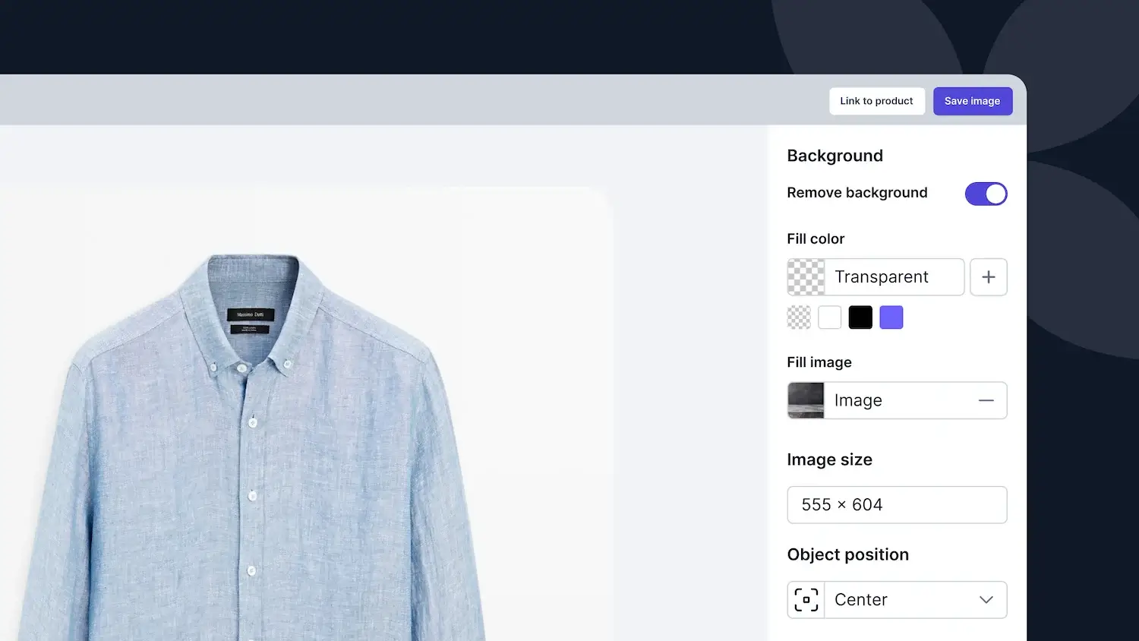The width and height of the screenshot is (1139, 641).
Task: Expand options using the Center chevron arrow
Action: click(986, 600)
